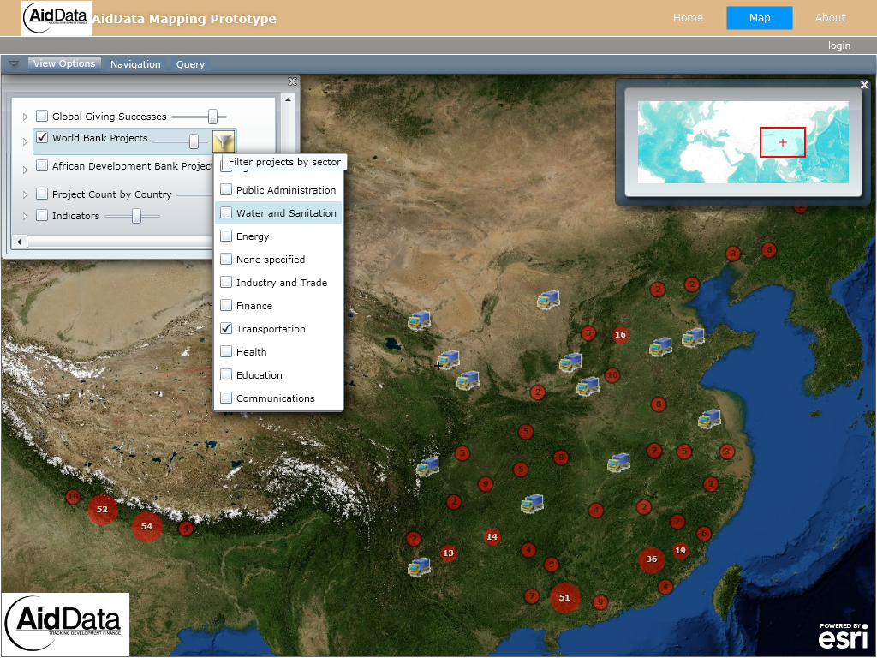The width and height of the screenshot is (877, 658).
Task: Click the esri logo
Action: click(x=843, y=636)
